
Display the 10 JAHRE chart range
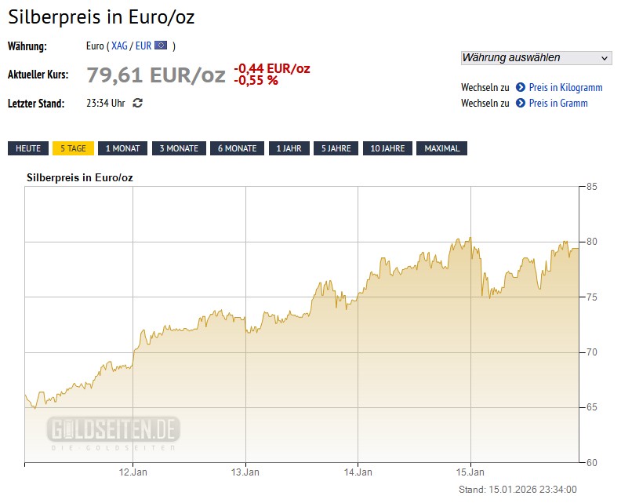(387, 148)
